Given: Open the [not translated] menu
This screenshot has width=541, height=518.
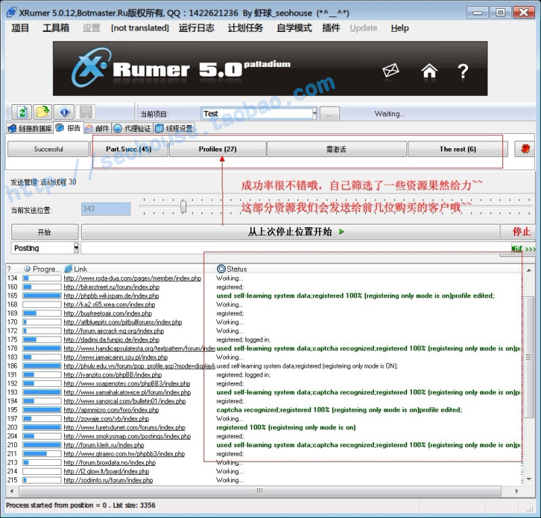Looking at the screenshot, I should [x=140, y=28].
